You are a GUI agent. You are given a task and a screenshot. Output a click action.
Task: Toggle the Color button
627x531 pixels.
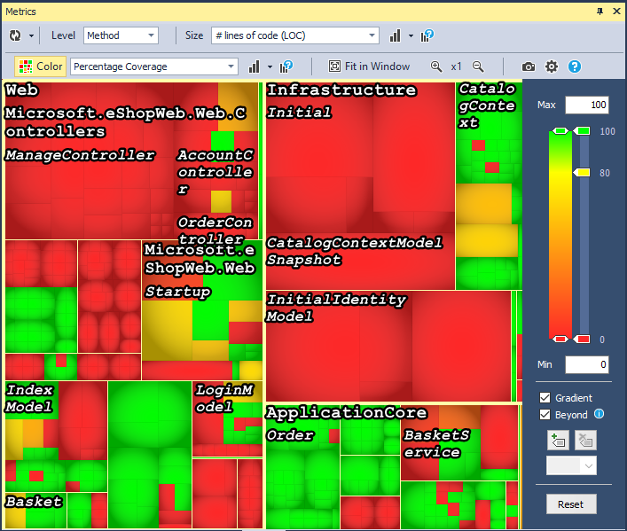(x=41, y=66)
